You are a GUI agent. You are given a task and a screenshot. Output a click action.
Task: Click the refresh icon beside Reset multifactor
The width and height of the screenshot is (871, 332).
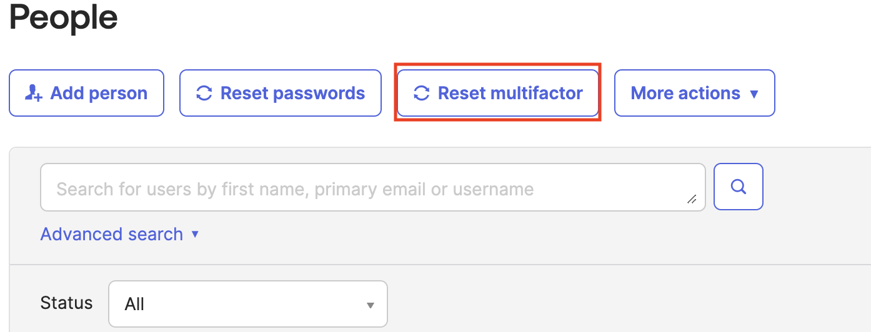coord(422,94)
